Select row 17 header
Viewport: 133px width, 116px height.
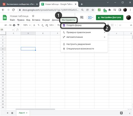point(3,86)
